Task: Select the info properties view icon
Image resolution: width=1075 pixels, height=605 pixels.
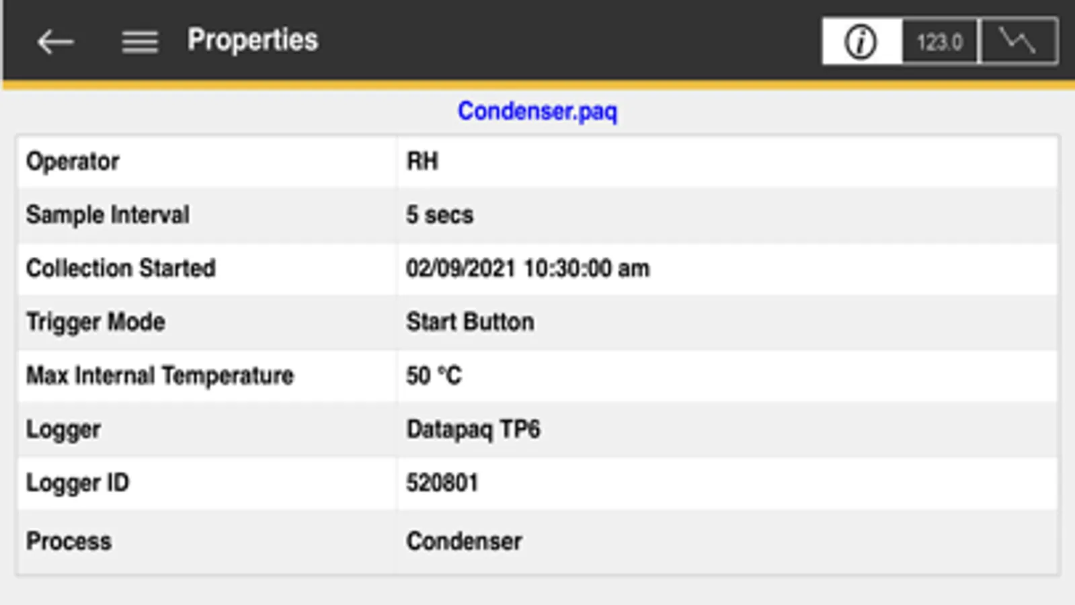Action: [x=861, y=42]
